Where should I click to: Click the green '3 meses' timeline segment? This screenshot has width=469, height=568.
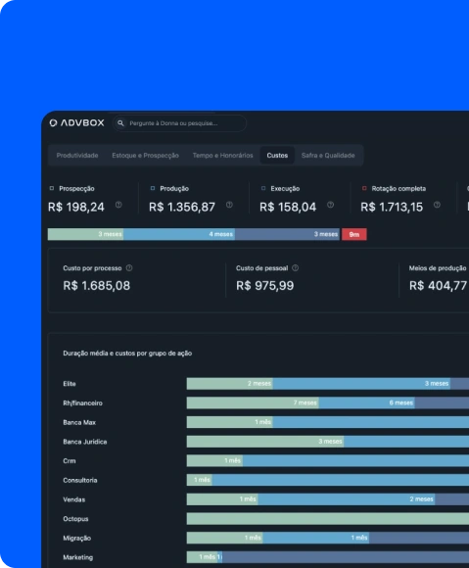pyautogui.click(x=85, y=234)
